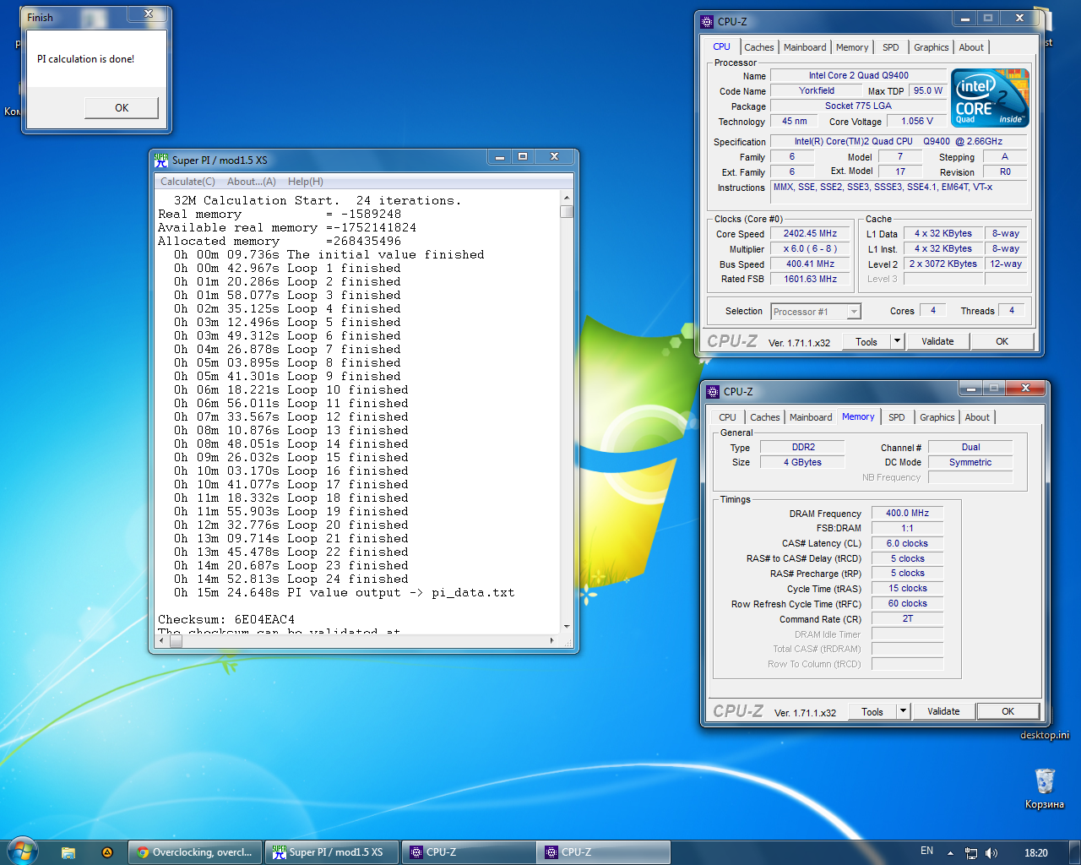The width and height of the screenshot is (1081, 865).
Task: Click the Checksum: 6E04EAC4 line
Action: [x=226, y=620]
